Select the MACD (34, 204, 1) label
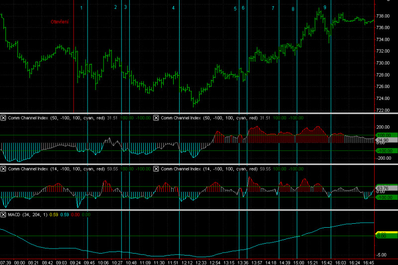The width and height of the screenshot is (398, 265). tap(28, 215)
